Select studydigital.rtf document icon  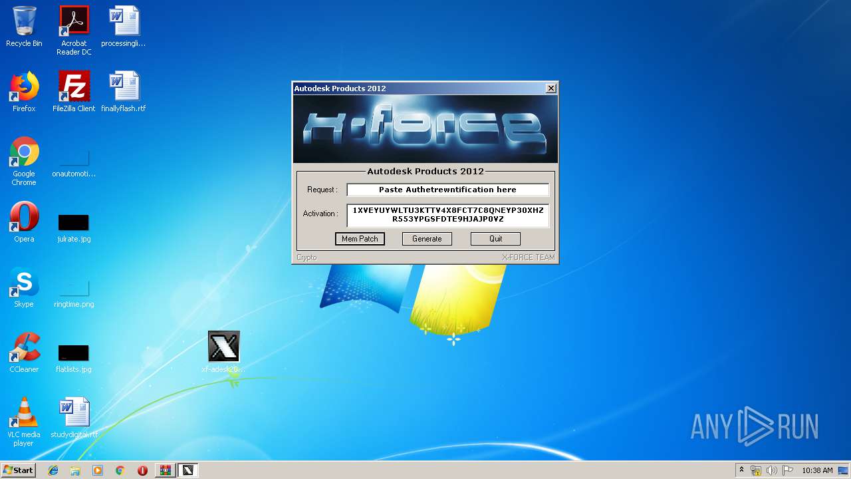(x=74, y=418)
